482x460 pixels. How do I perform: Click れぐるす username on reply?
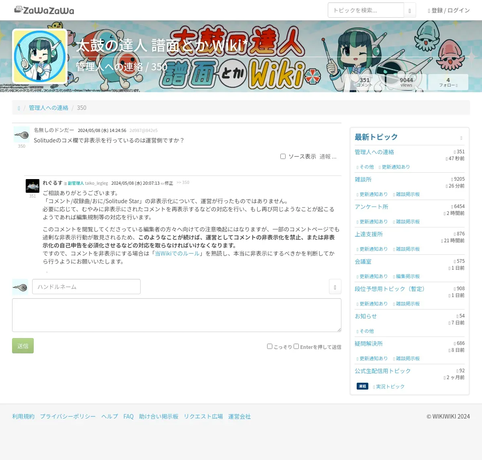[x=53, y=183]
